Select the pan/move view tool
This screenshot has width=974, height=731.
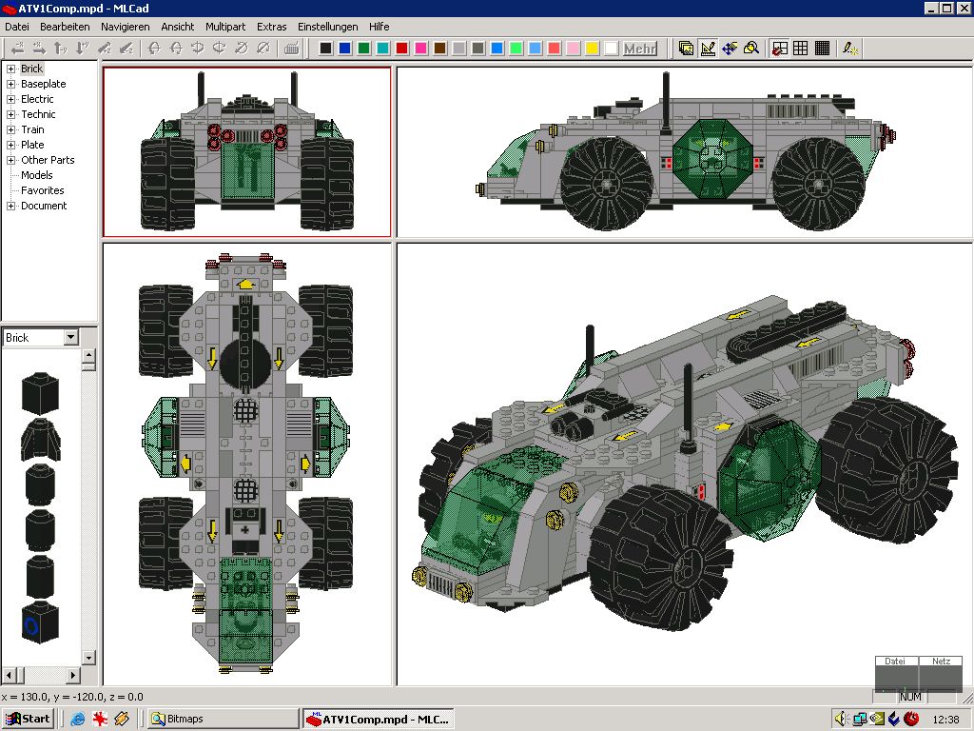[x=730, y=47]
